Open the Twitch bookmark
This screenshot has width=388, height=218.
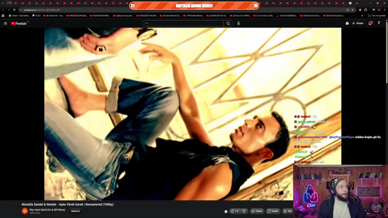[x=36, y=15]
